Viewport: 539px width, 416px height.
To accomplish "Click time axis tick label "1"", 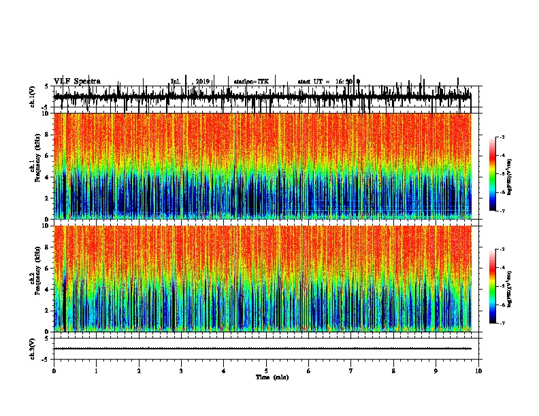I will [x=96, y=371].
